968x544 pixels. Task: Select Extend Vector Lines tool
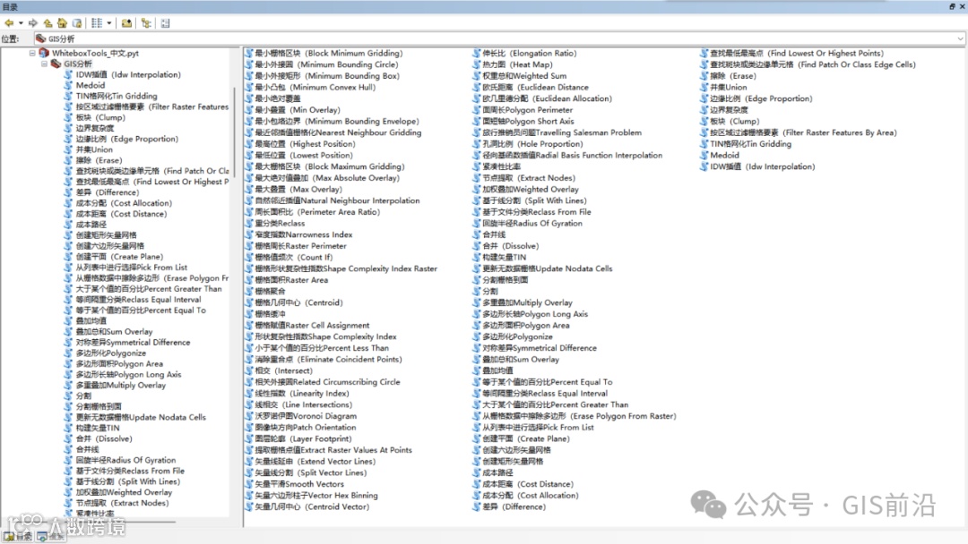click(315, 462)
